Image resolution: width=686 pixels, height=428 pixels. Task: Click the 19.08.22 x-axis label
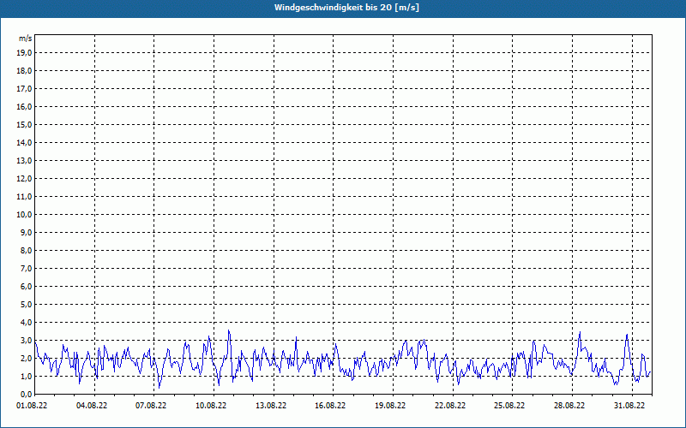390,406
